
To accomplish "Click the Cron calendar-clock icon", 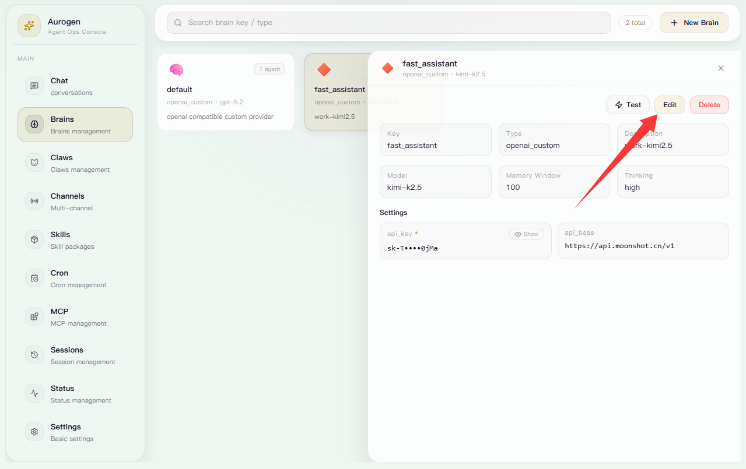I will click(x=34, y=278).
